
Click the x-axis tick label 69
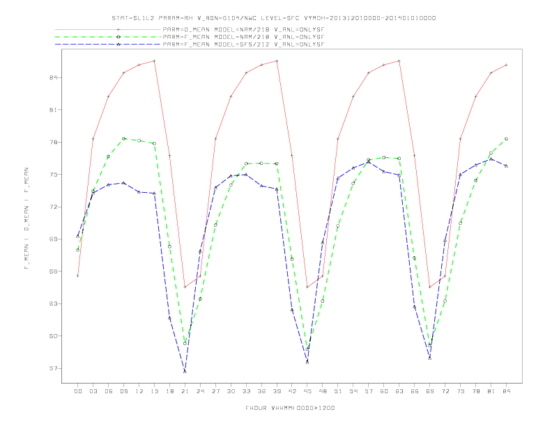(430, 391)
